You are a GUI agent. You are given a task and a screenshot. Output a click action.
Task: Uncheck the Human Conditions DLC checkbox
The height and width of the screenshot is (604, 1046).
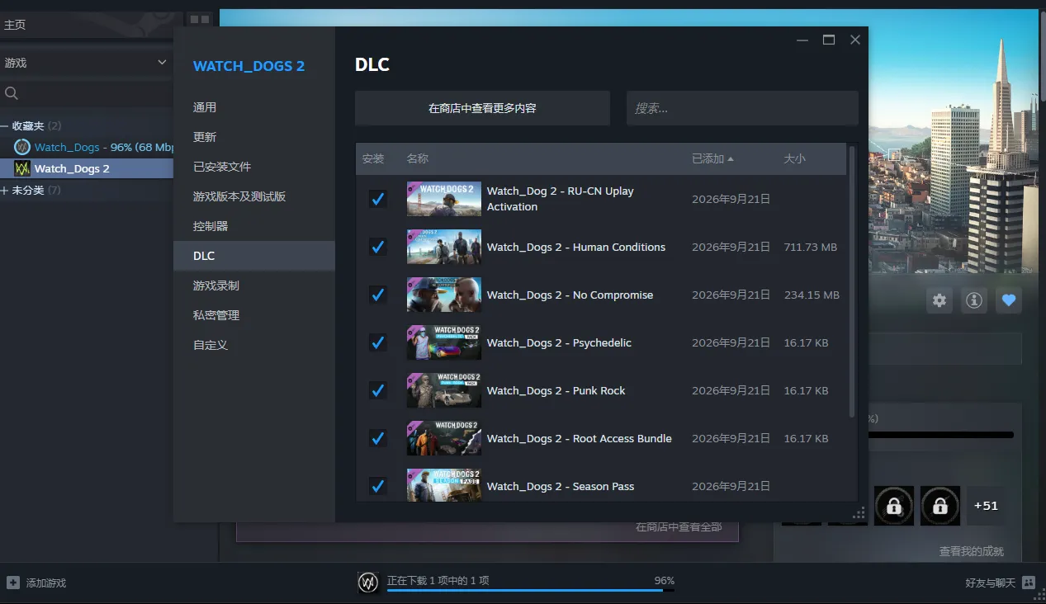click(377, 247)
